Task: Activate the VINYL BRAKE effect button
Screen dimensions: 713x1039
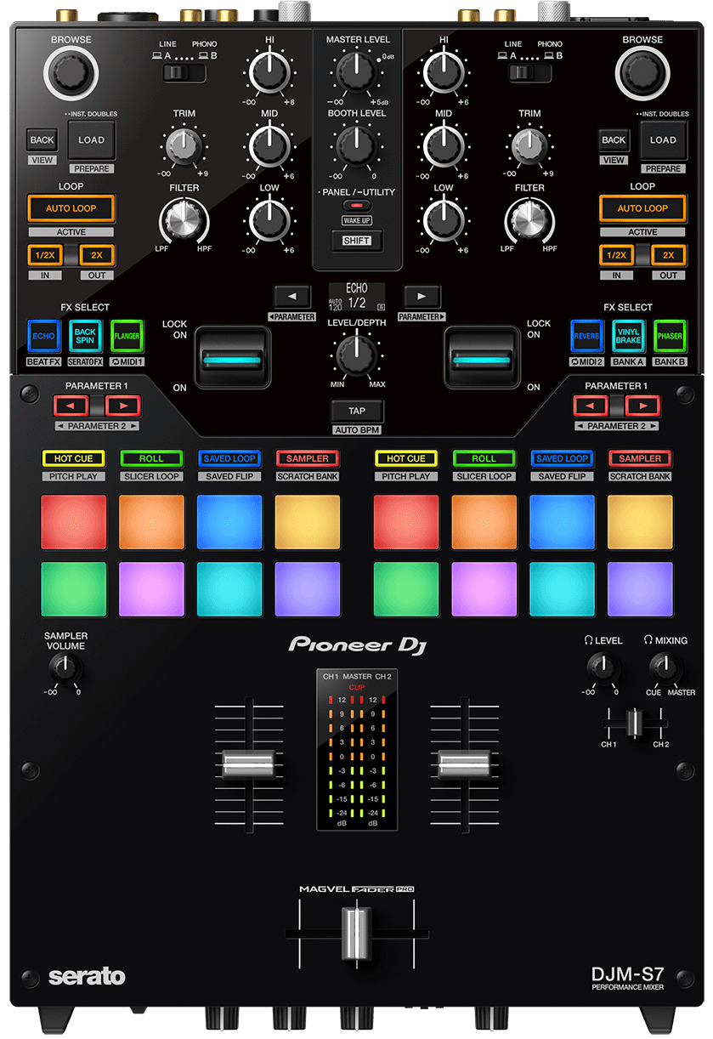Action: tap(628, 336)
